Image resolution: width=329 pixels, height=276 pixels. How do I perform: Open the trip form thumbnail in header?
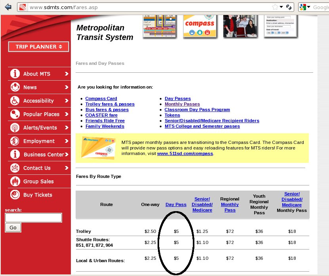tap(281, 26)
